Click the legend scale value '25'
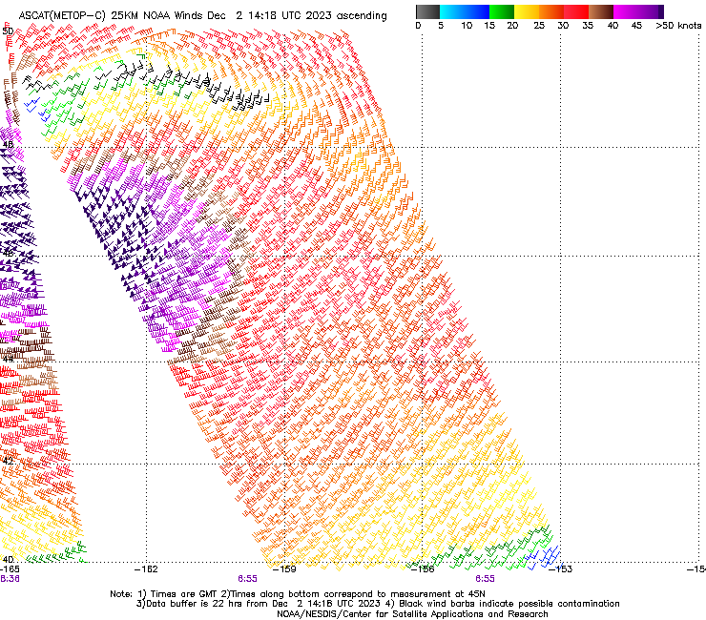Image resolution: width=706 pixels, height=620 pixels. [x=539, y=26]
